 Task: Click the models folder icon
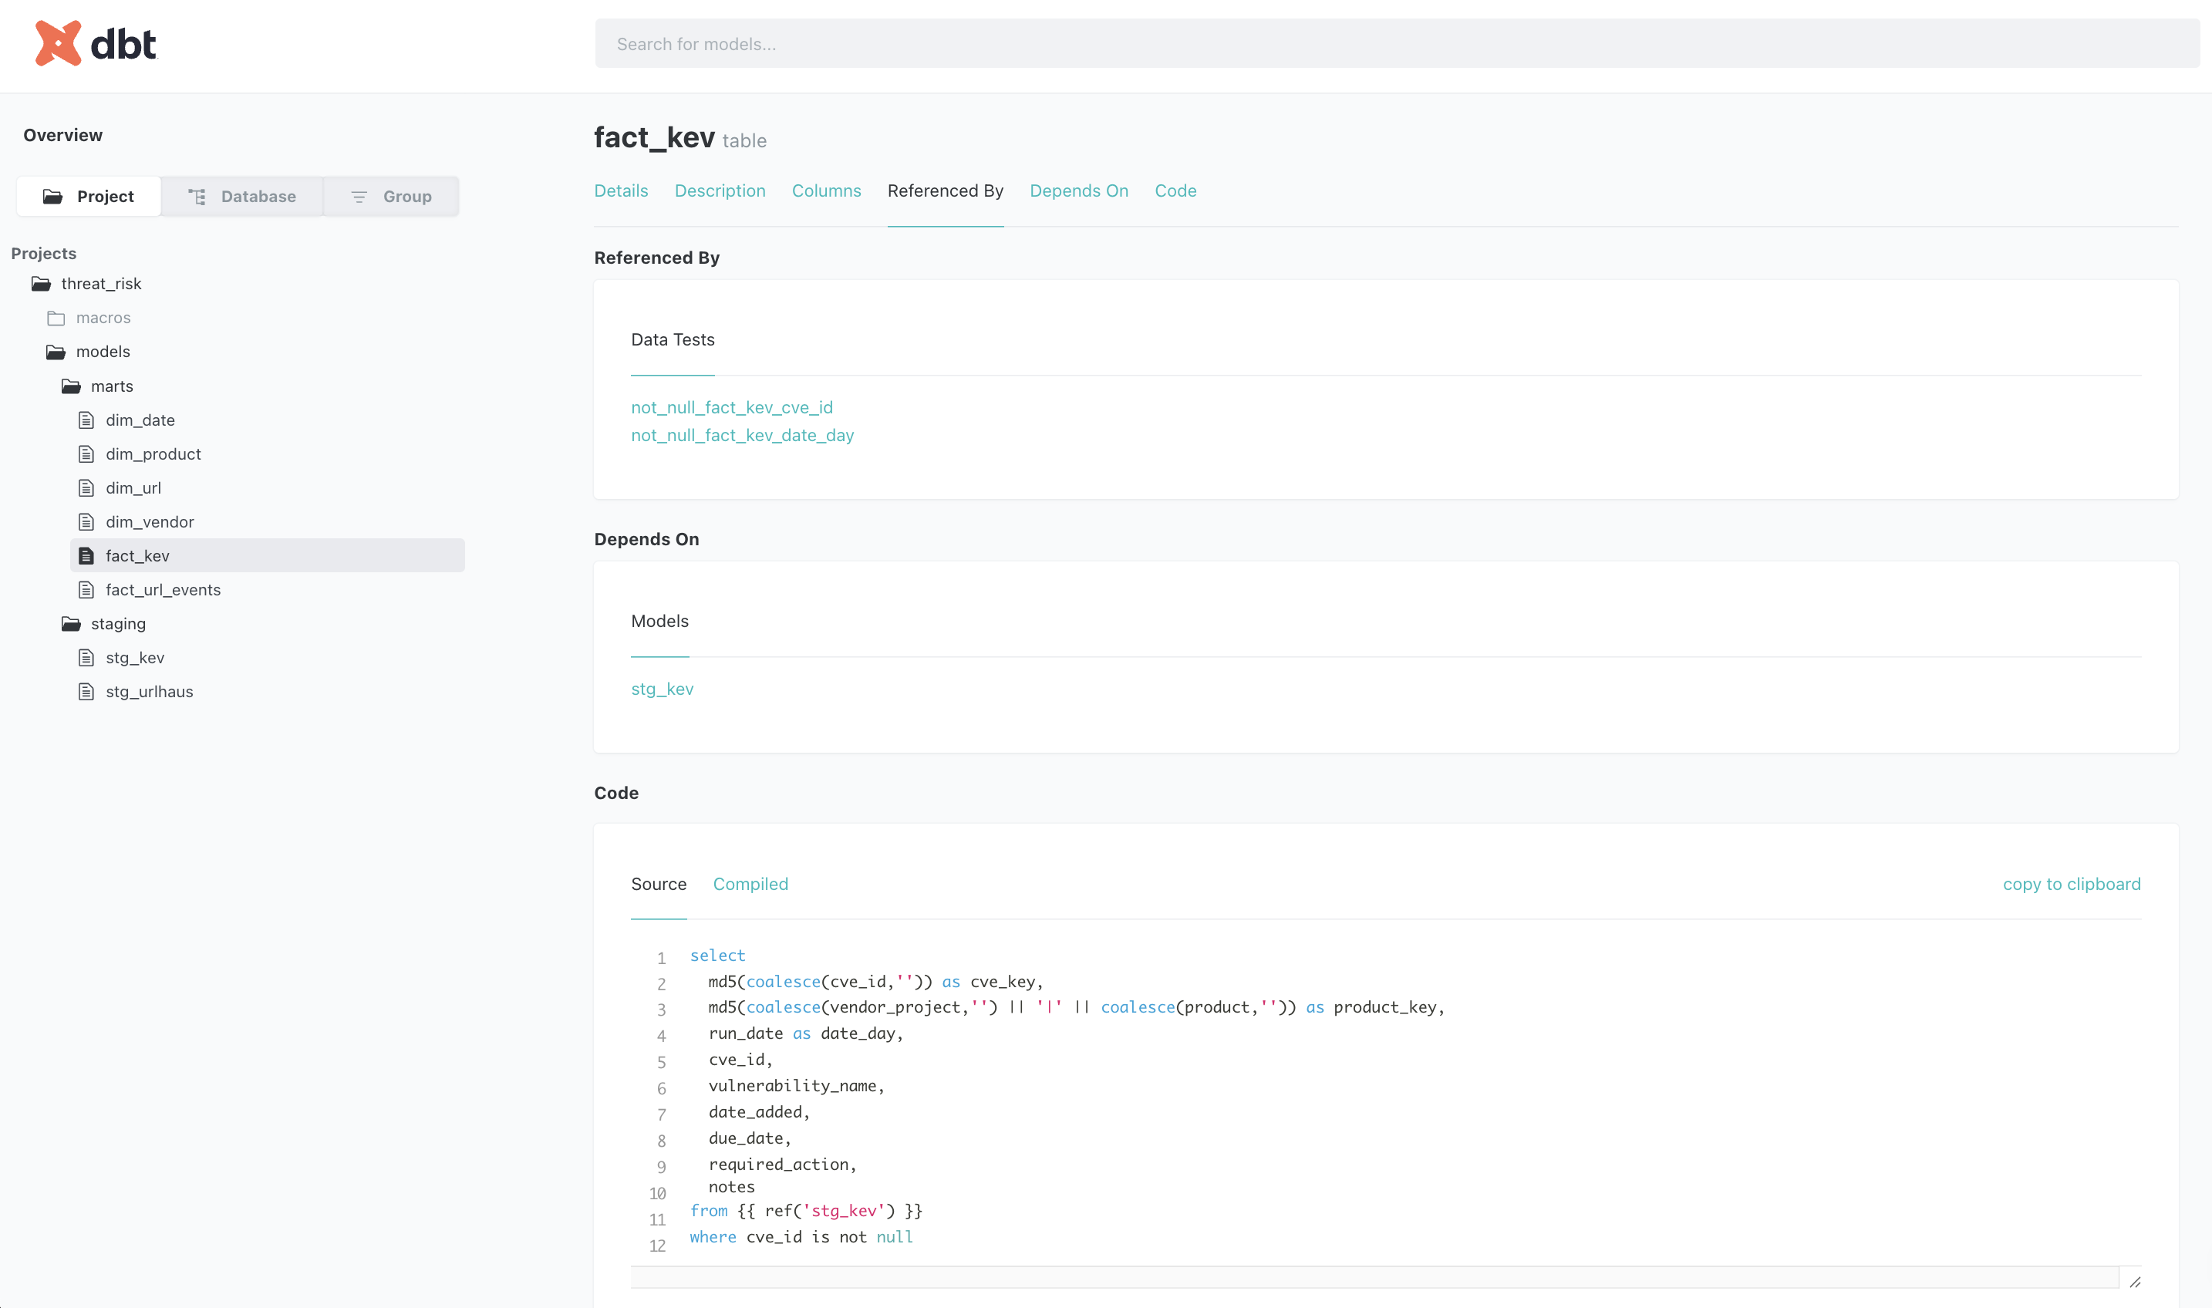tap(56, 352)
